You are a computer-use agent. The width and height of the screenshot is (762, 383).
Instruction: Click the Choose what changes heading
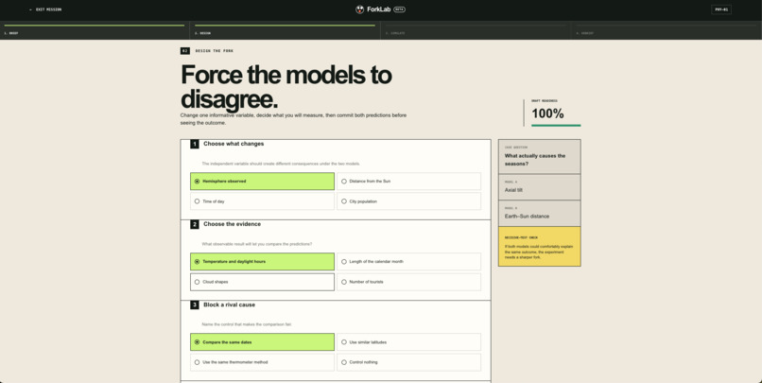point(234,144)
